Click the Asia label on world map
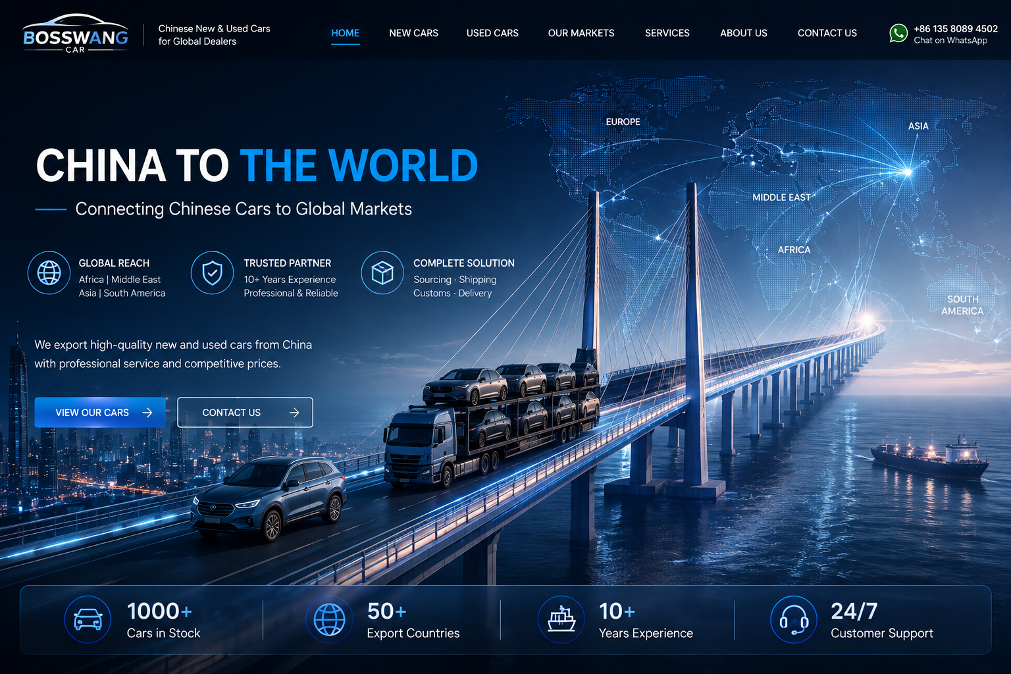This screenshot has height=674, width=1011. click(x=918, y=126)
